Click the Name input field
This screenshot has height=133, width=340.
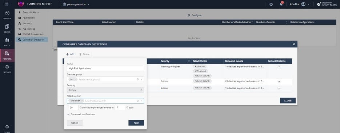105,68
